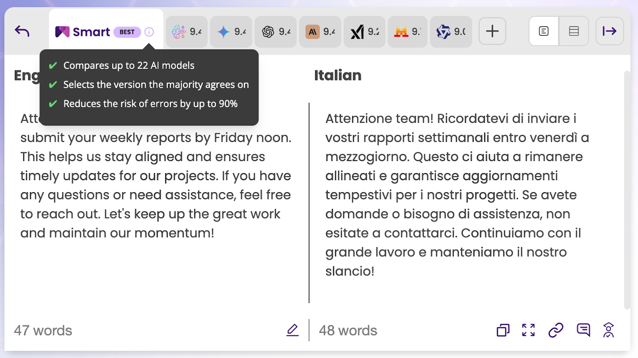Image resolution: width=638 pixels, height=358 pixels.
Task: Expand translation to fullscreen view
Action: 528,330
